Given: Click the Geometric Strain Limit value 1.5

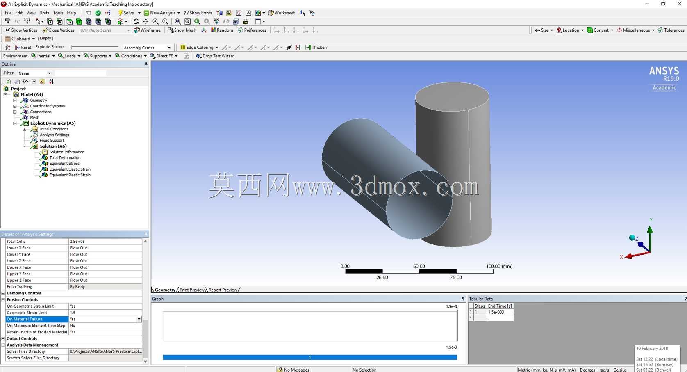Looking at the screenshot, I should coord(105,313).
